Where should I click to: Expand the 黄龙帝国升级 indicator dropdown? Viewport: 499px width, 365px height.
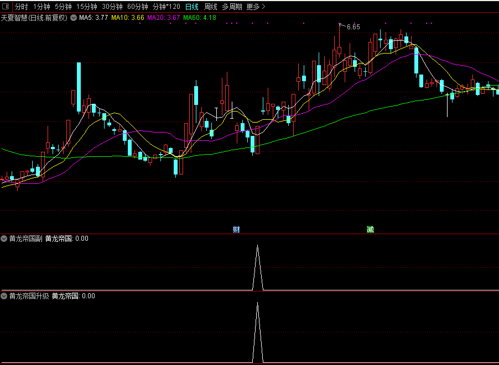pos(4,296)
